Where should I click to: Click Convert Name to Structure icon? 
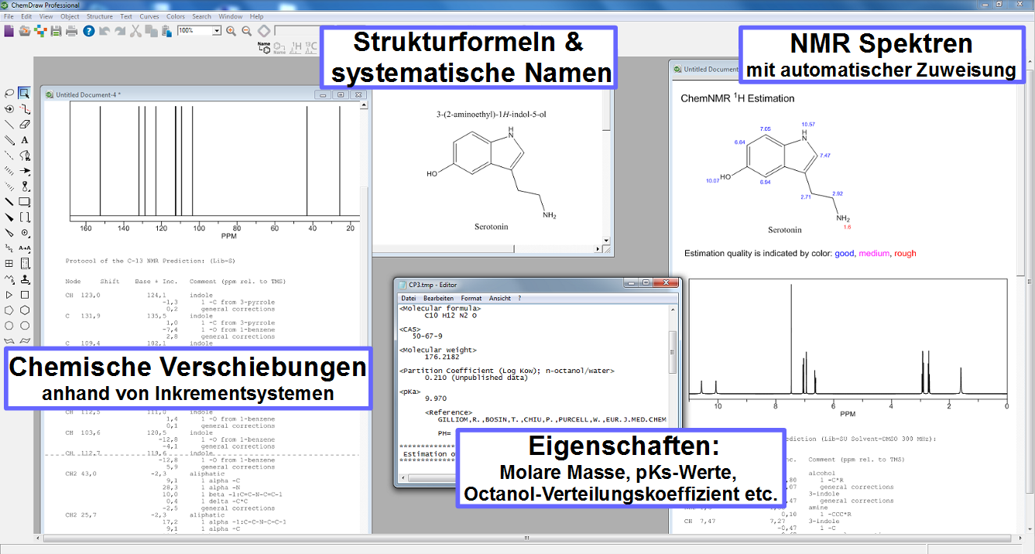click(x=264, y=47)
